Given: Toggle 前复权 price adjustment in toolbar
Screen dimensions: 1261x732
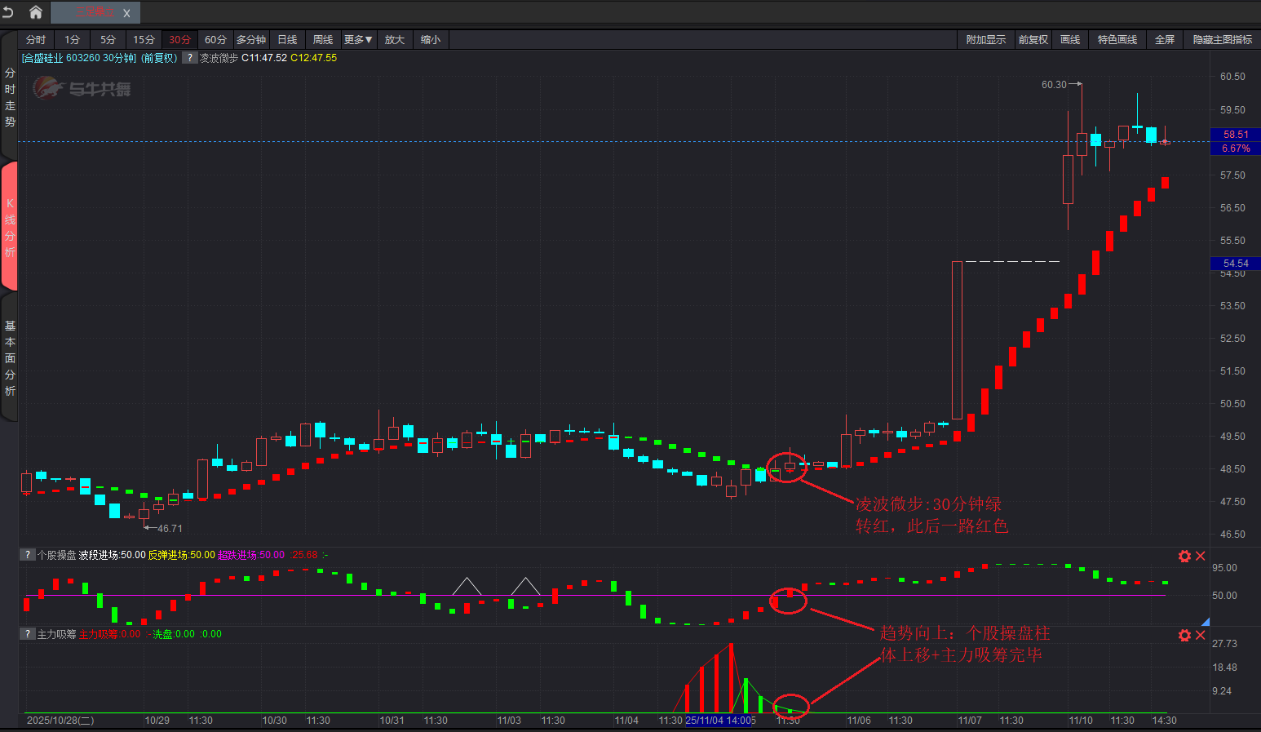Looking at the screenshot, I should [1033, 40].
